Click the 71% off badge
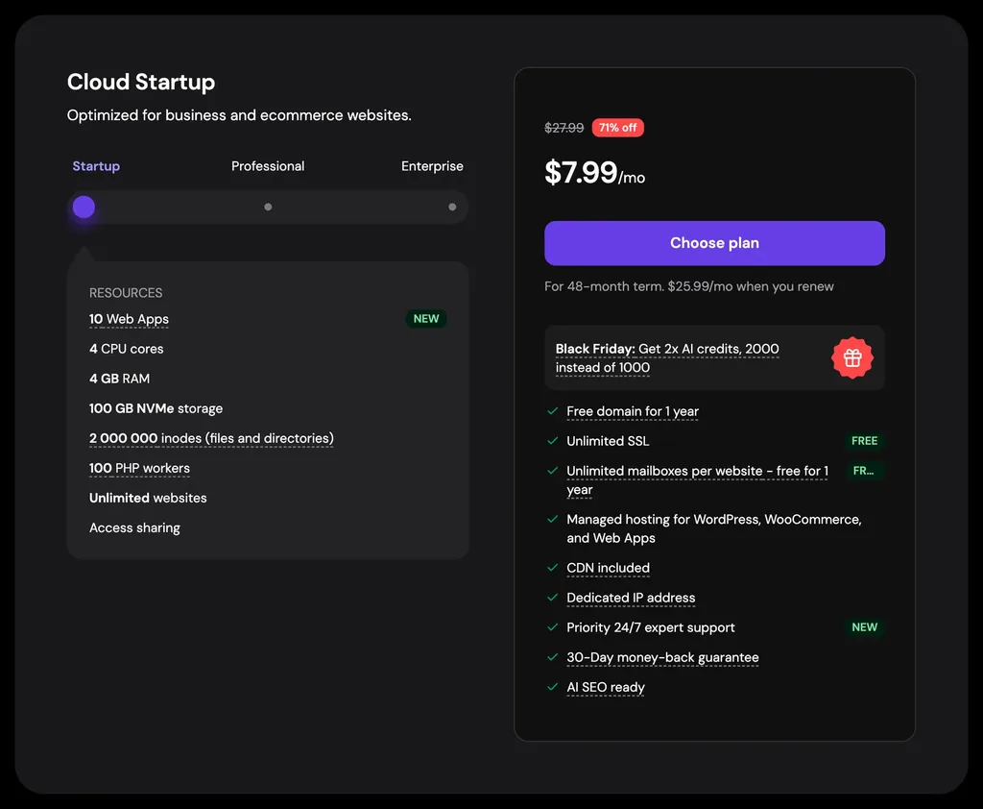 (617, 128)
